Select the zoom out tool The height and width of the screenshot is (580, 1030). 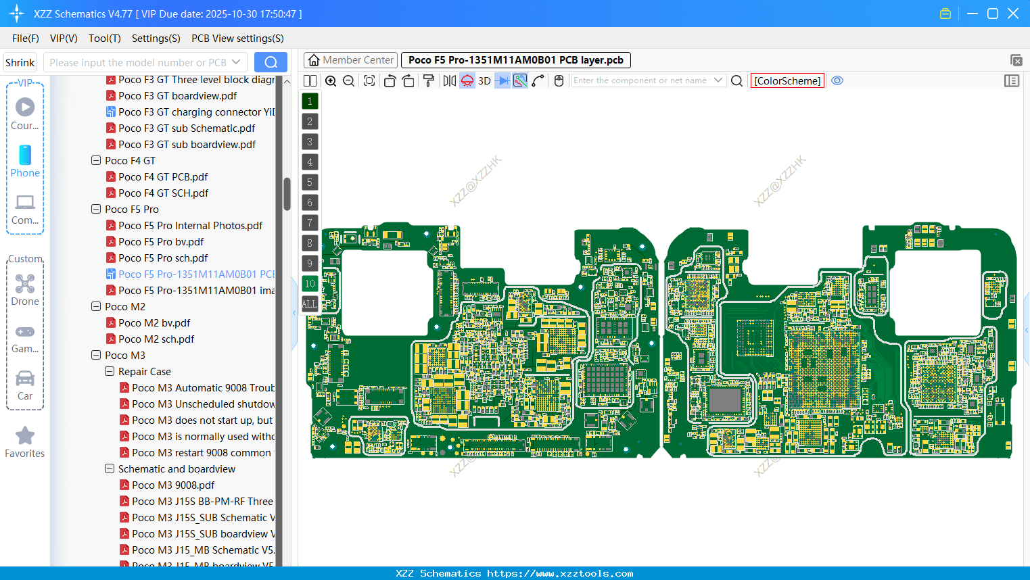[x=348, y=80]
